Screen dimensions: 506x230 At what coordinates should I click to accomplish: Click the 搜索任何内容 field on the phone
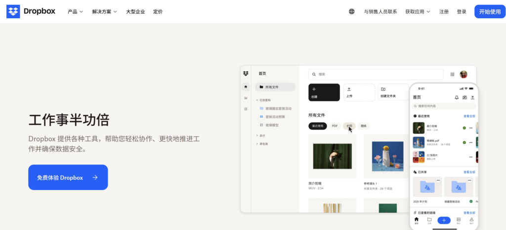444,106
